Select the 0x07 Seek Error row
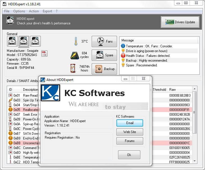Screen dimensions: 205x170 23,115
